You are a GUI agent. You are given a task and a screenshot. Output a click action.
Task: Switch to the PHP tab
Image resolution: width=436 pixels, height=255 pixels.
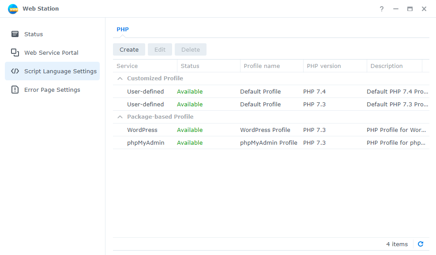(x=123, y=29)
